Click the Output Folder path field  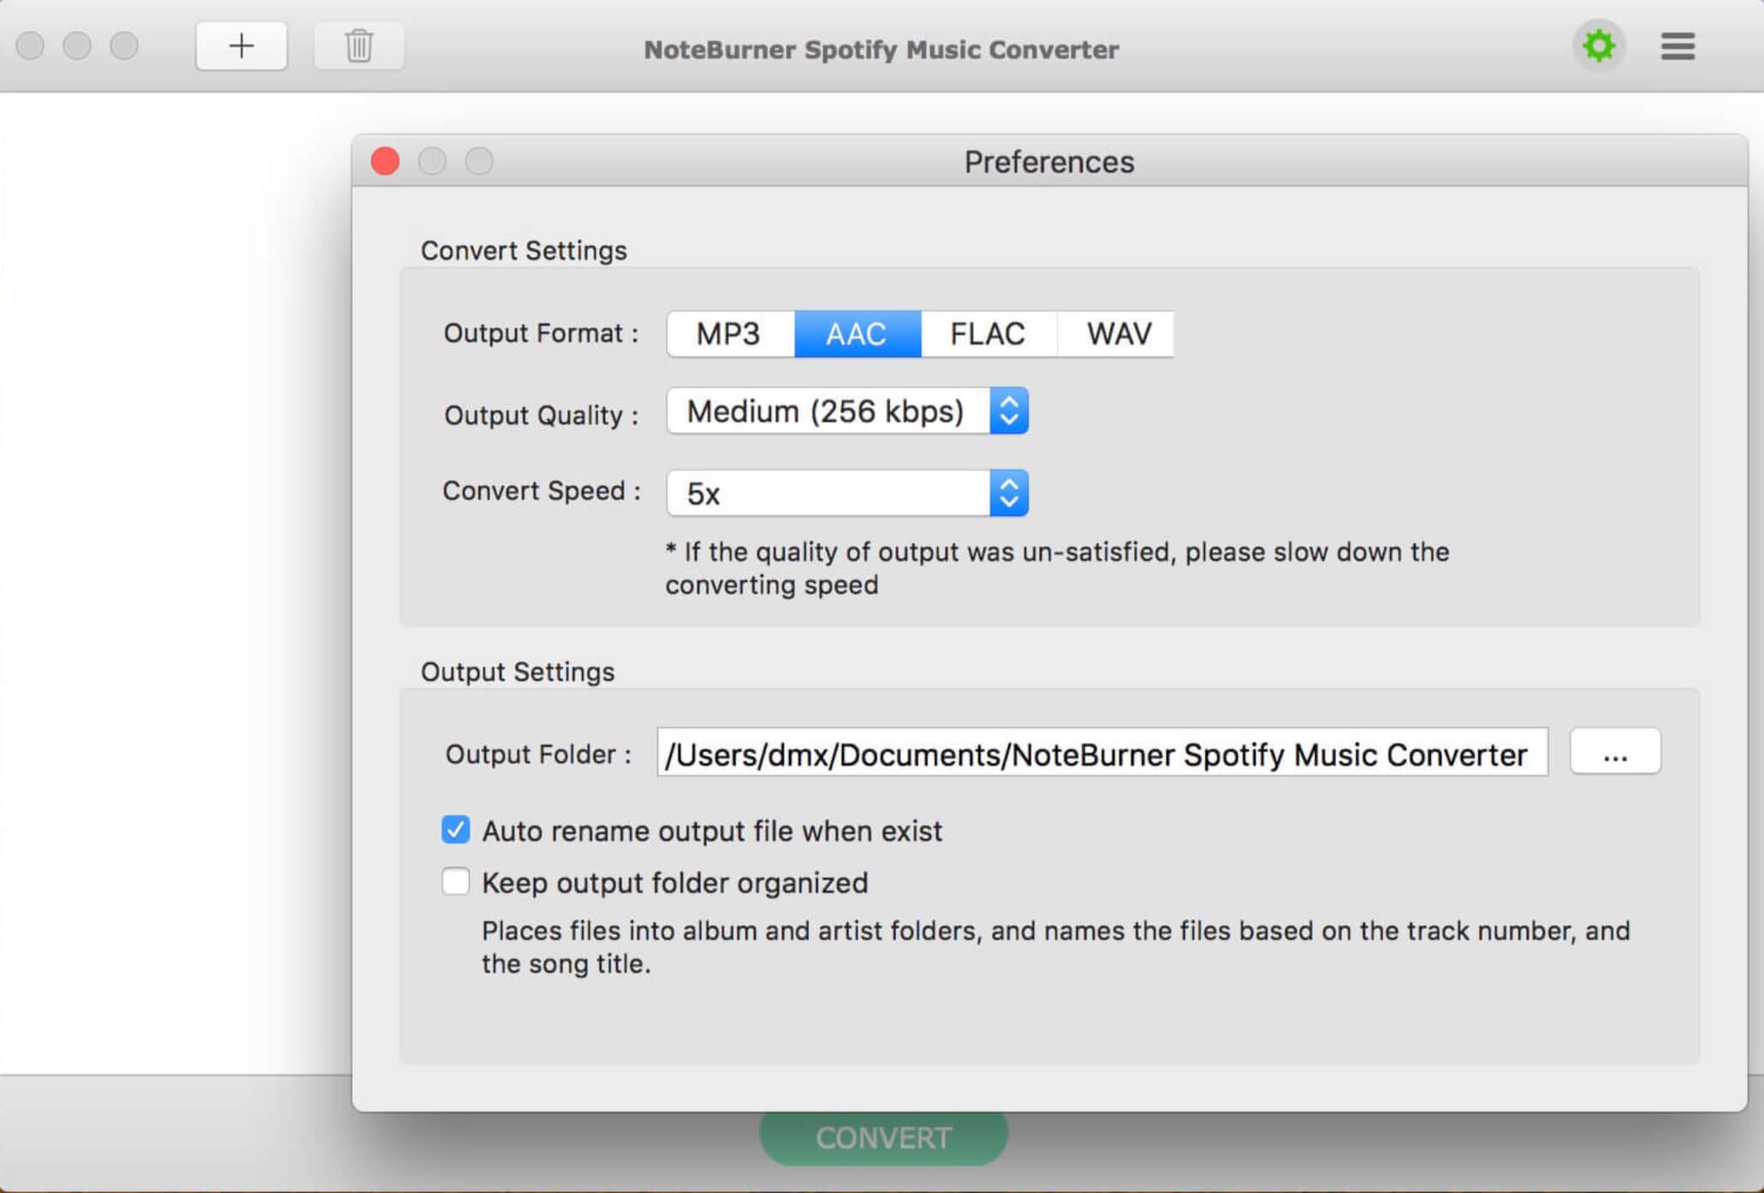[x=1102, y=753]
